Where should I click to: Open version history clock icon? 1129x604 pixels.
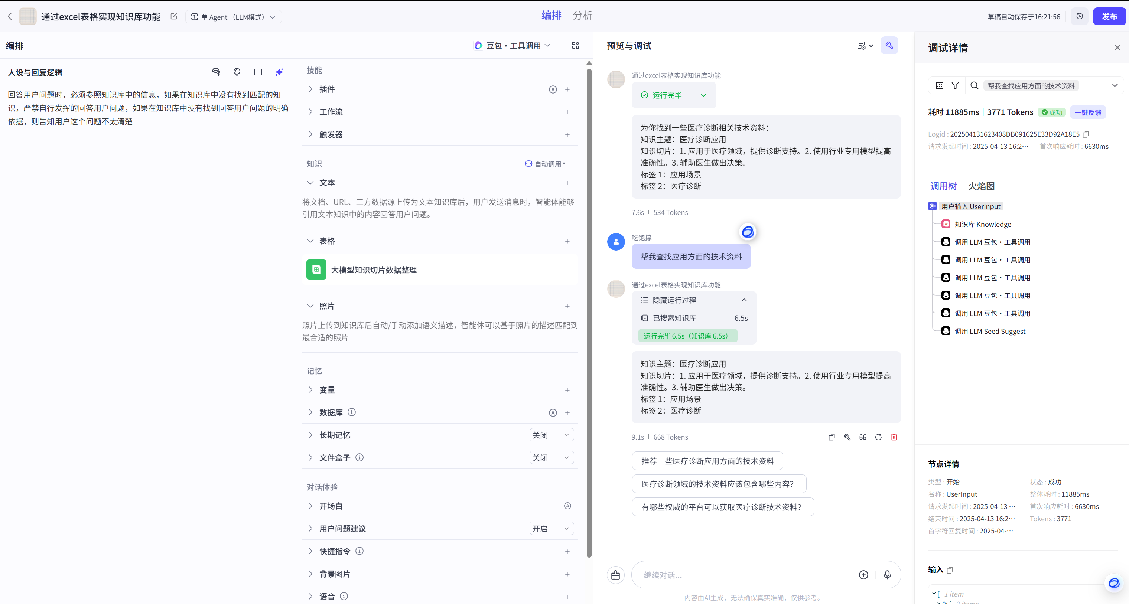(x=1080, y=17)
